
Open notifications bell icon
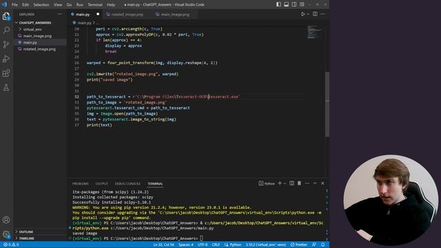click(323, 245)
